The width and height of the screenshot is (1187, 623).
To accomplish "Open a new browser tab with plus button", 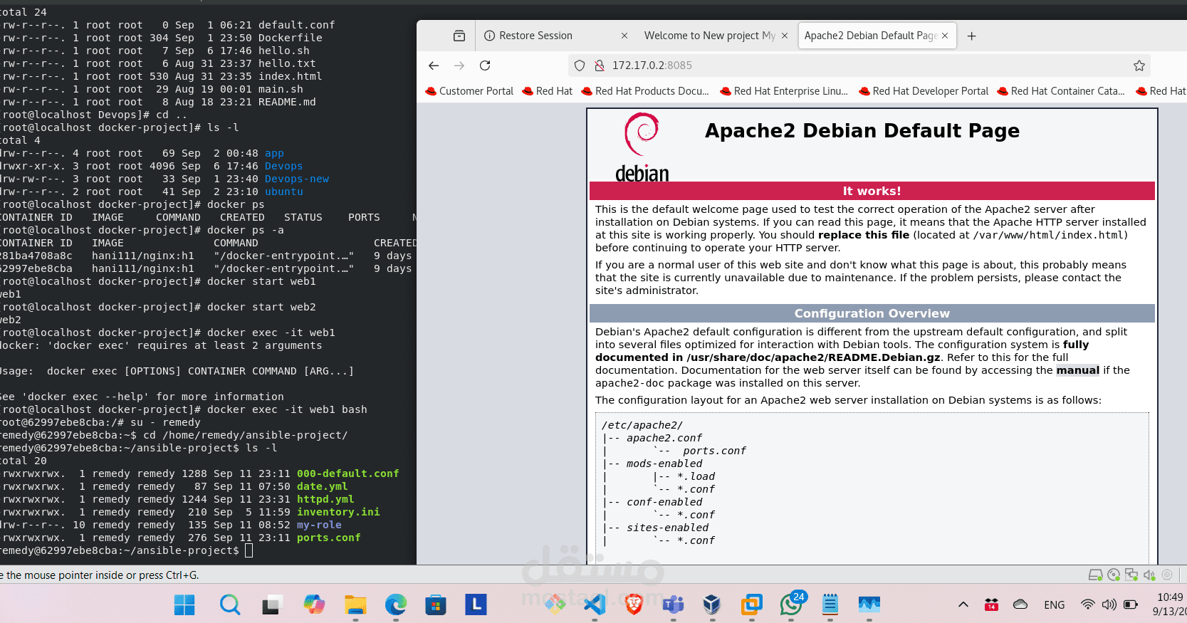I will (971, 36).
